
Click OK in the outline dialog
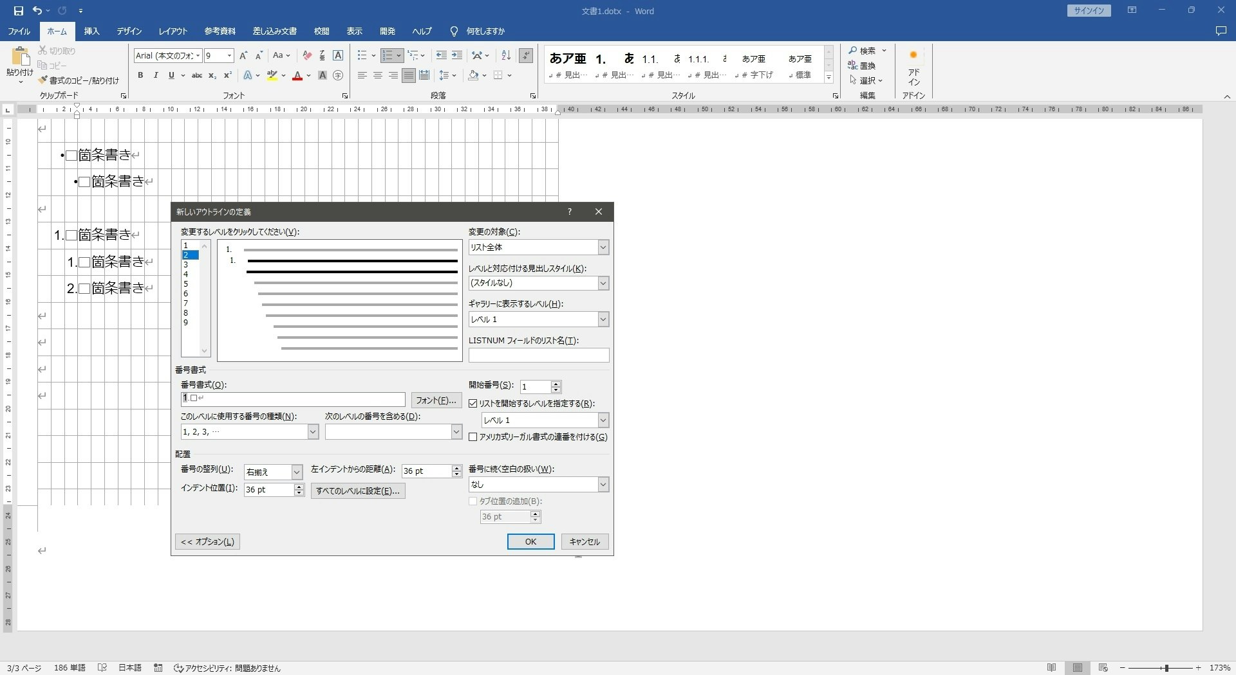[530, 542]
